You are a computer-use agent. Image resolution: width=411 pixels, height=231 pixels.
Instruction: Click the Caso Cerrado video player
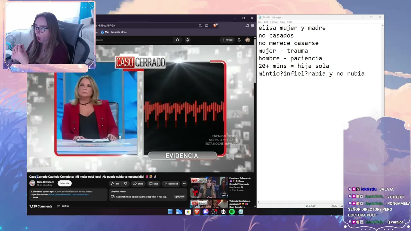(140, 108)
